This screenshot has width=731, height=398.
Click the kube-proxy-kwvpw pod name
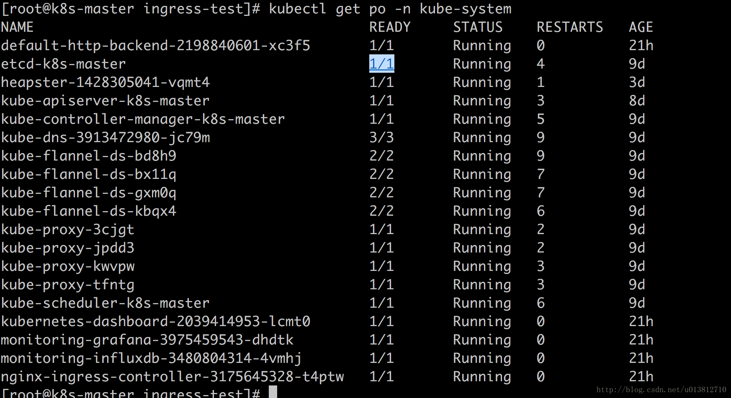tap(67, 266)
